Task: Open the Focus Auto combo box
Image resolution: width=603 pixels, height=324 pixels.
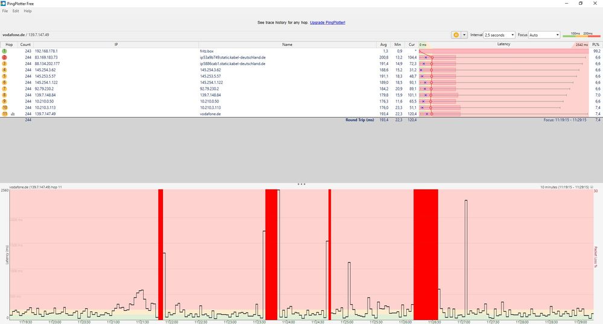Action: tap(544, 34)
